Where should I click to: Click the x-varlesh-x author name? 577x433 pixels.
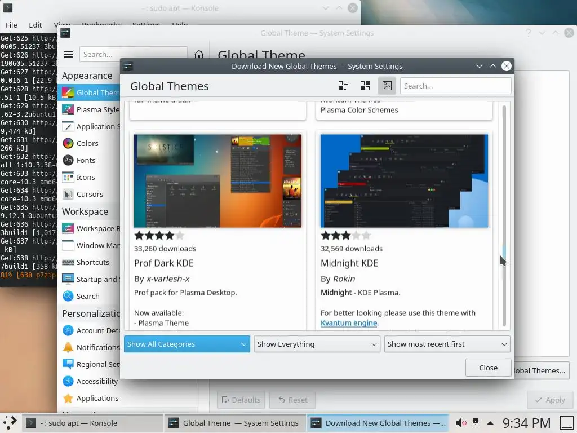168,279
